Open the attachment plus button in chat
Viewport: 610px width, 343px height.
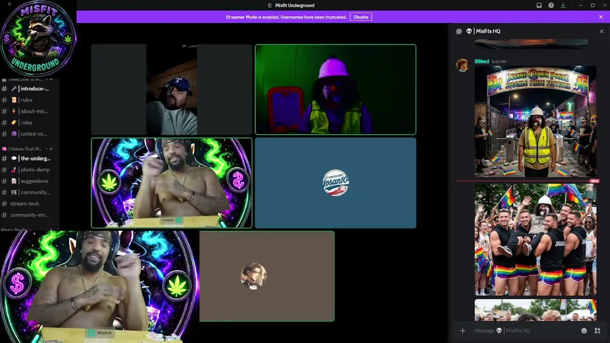click(462, 331)
